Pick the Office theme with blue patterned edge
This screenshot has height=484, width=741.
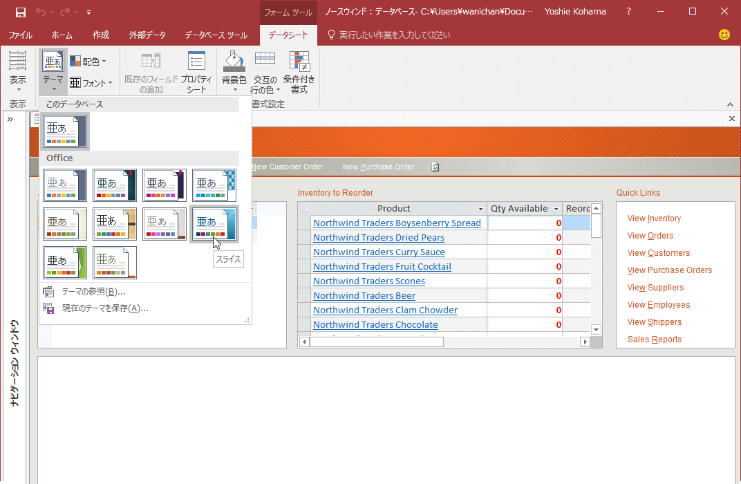[x=214, y=185]
